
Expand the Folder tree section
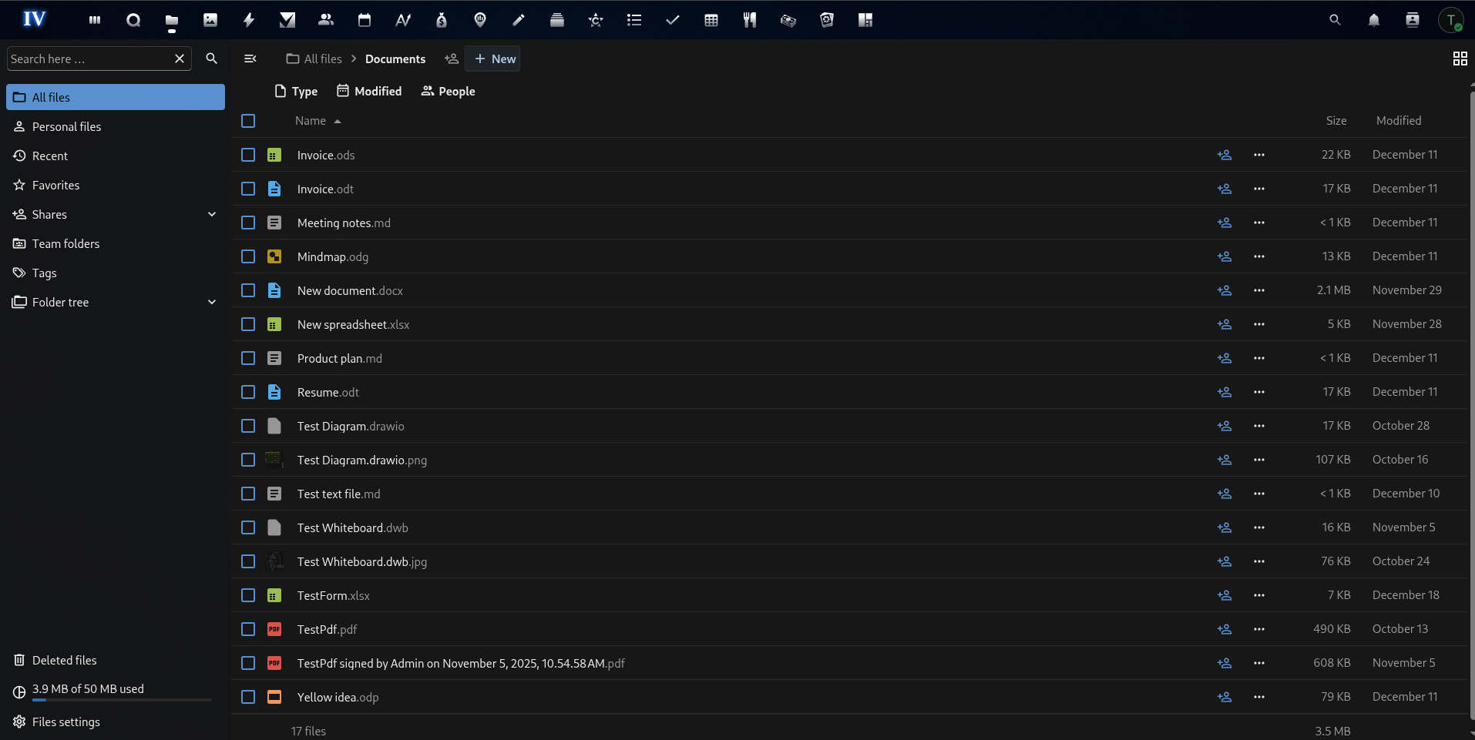tap(211, 302)
